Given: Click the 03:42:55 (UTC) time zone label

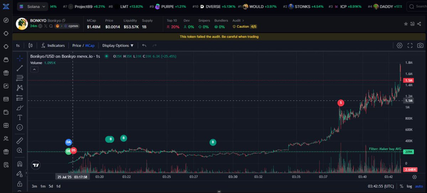Looking at the screenshot, I should pyautogui.click(x=381, y=186).
